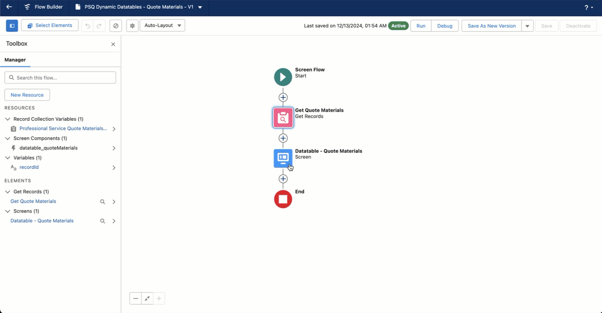Click the back arrow in the header
The height and width of the screenshot is (313, 602).
9,7
